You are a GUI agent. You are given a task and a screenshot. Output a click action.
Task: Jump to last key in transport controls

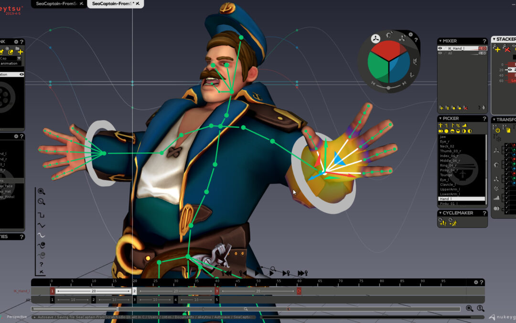click(302, 273)
